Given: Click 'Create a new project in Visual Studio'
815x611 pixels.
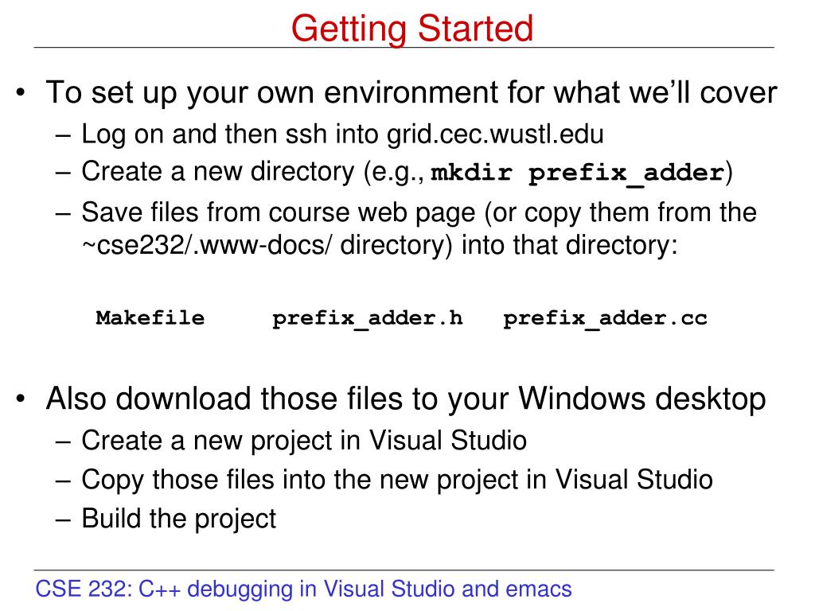Looking at the screenshot, I should [304, 441].
